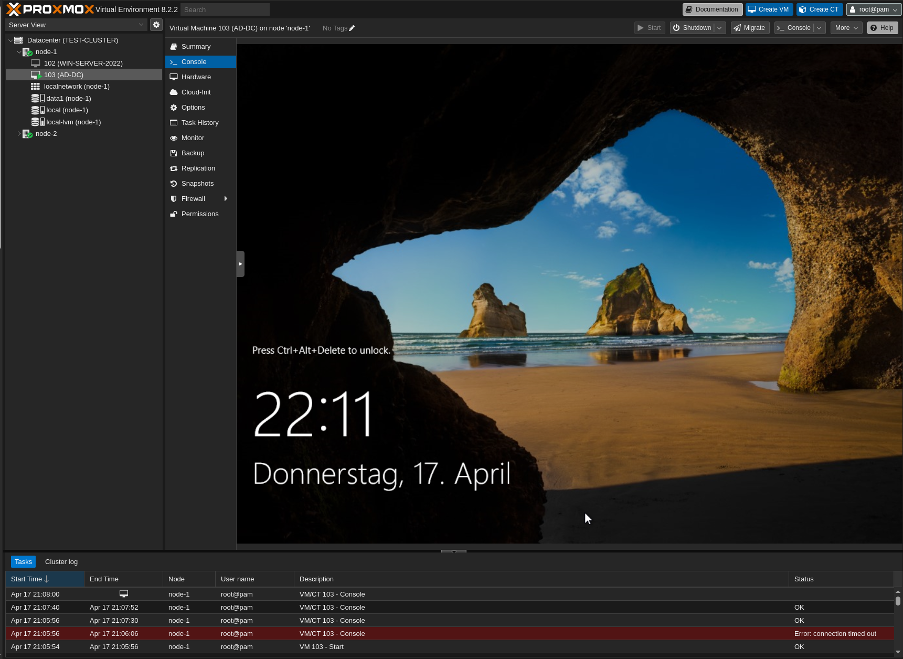The image size is (903, 659).
Task: Open the More actions dropdown
Action: pyautogui.click(x=846, y=28)
